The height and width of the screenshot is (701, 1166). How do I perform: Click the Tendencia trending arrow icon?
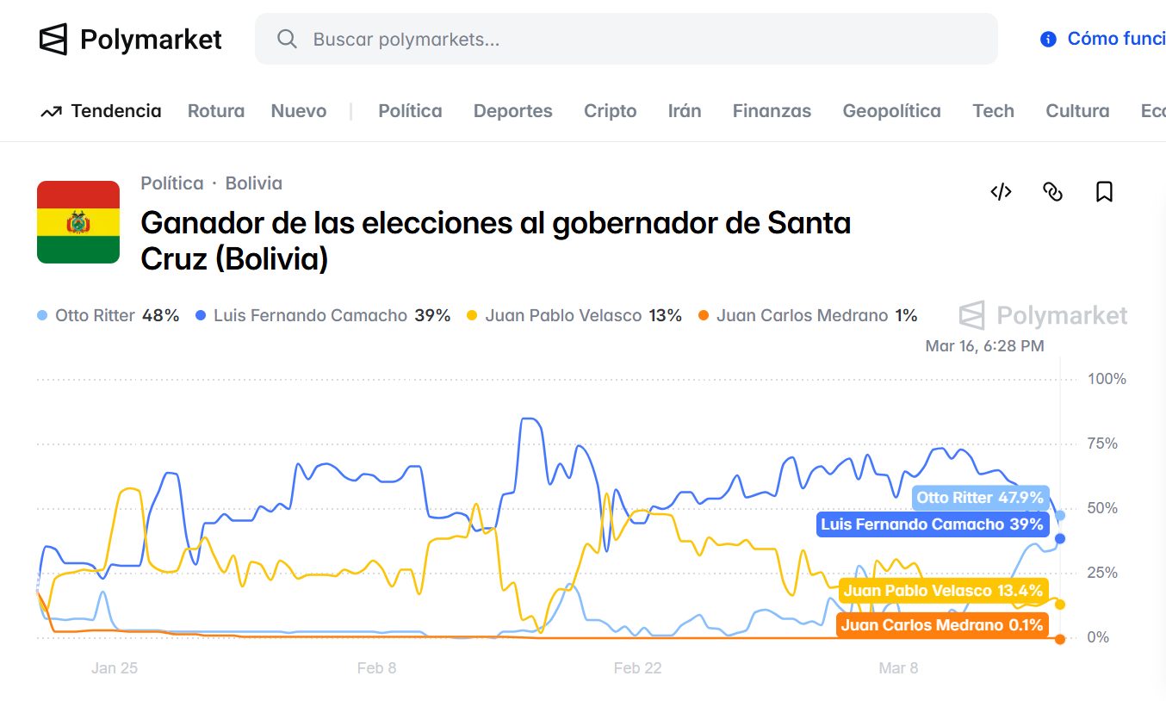[x=51, y=111]
